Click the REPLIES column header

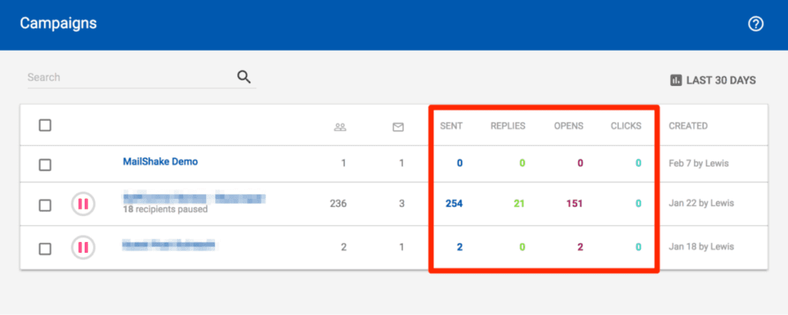coord(508,126)
